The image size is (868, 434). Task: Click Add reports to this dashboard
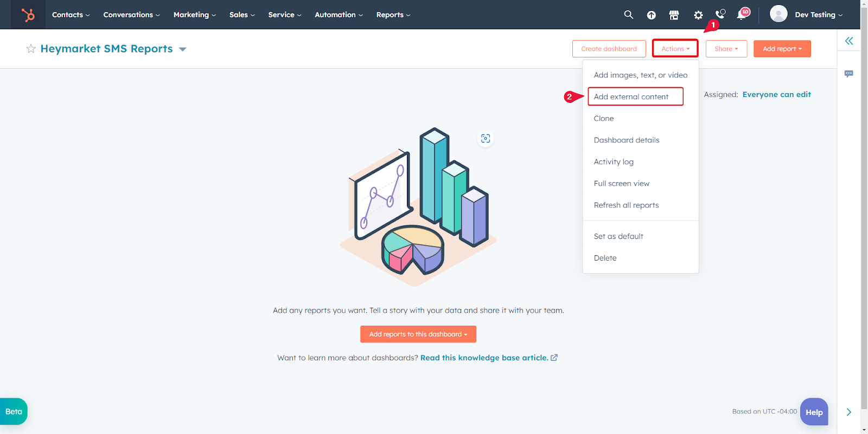(418, 334)
